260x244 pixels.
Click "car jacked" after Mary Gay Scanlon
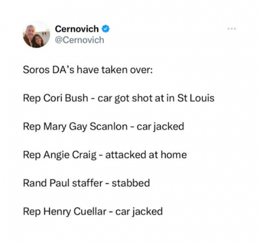click(160, 127)
